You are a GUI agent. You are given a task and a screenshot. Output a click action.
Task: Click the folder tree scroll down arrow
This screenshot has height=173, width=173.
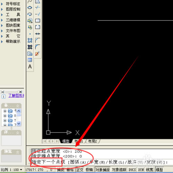click(x=19, y=124)
